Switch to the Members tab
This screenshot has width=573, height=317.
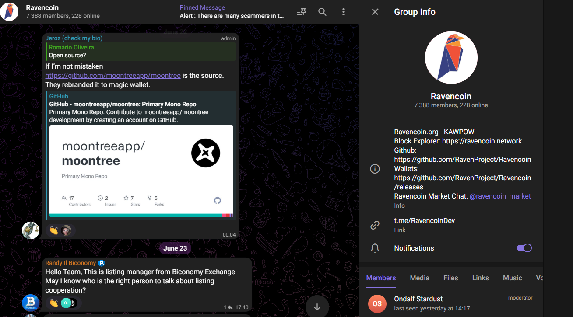click(381, 278)
